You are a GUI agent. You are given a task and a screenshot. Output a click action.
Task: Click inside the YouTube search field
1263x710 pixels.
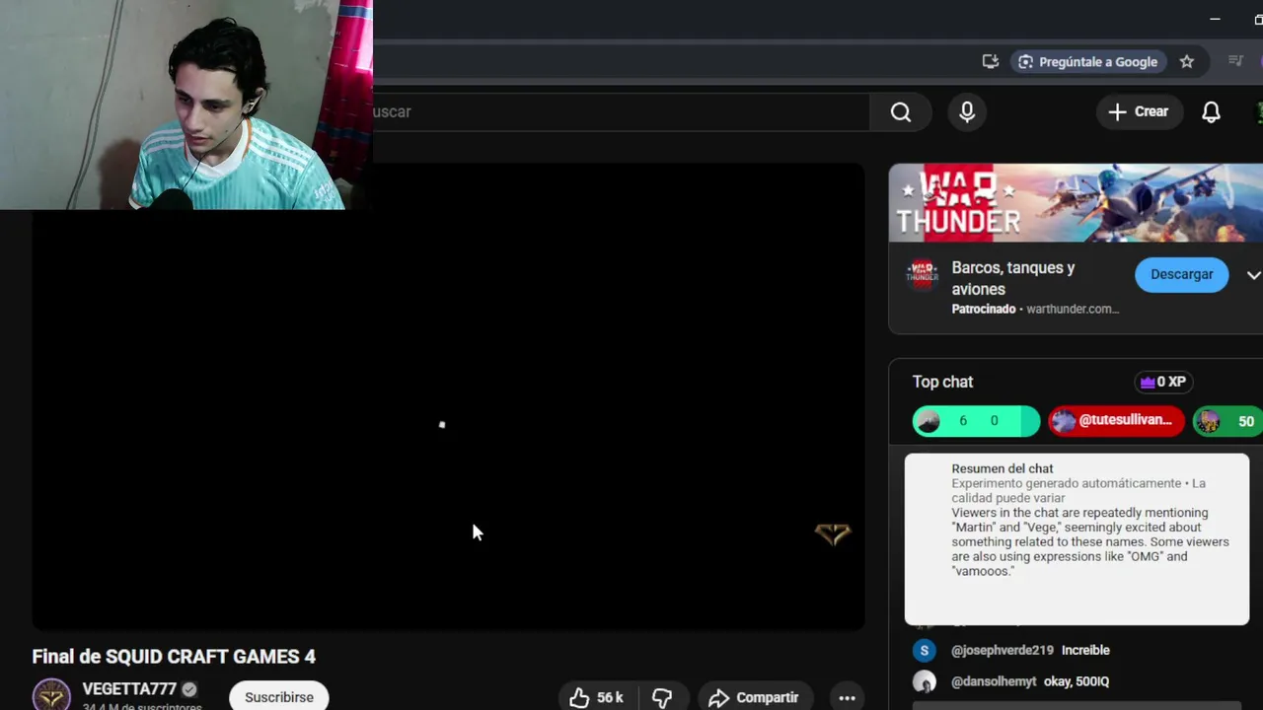click(x=621, y=112)
